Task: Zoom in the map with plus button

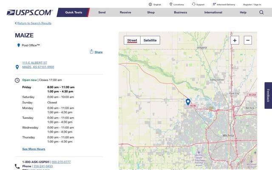Action: click(235, 40)
